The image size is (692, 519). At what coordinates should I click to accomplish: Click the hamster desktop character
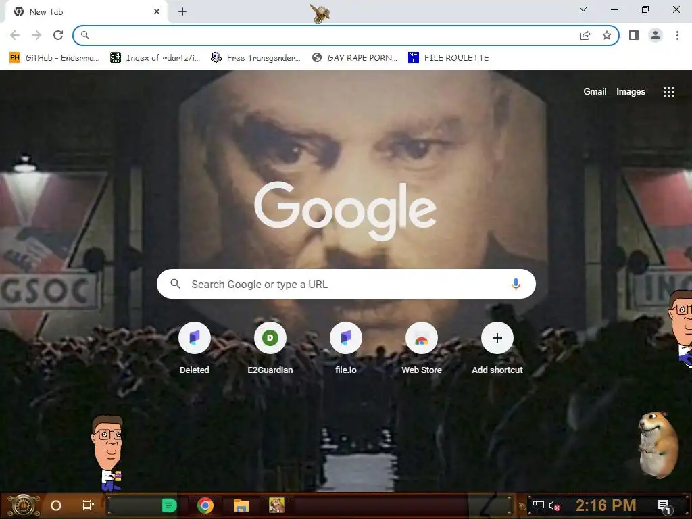[658, 445]
